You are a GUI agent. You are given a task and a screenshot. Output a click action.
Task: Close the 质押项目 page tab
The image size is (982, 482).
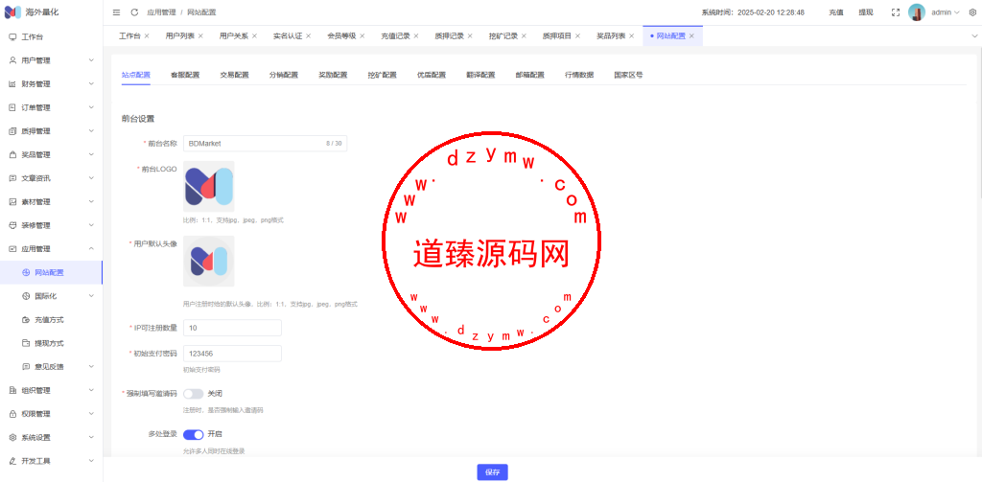point(577,36)
